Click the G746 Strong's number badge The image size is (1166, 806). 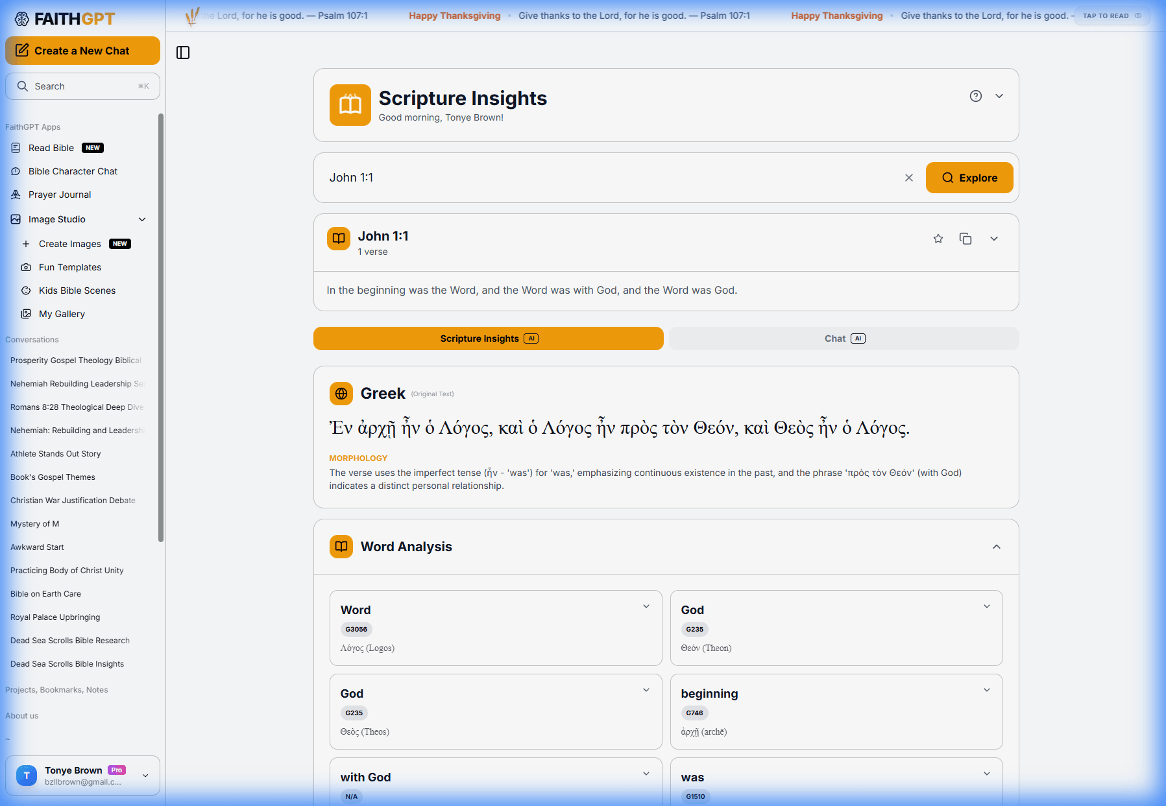(694, 713)
